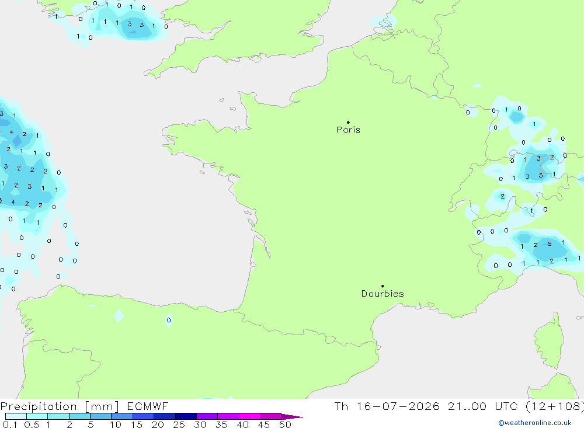Pick the 40–45 mm legend color
This screenshot has width=584, height=428.
point(249,416)
